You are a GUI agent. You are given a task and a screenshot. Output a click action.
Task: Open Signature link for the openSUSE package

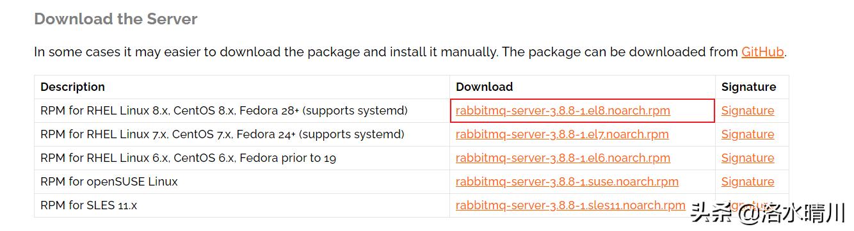tap(748, 182)
